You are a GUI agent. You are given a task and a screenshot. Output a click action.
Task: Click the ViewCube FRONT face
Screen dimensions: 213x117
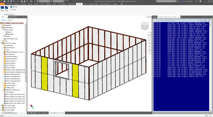(143, 26)
